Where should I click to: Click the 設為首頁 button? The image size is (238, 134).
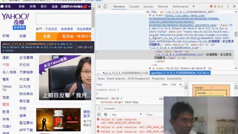pos(19,28)
